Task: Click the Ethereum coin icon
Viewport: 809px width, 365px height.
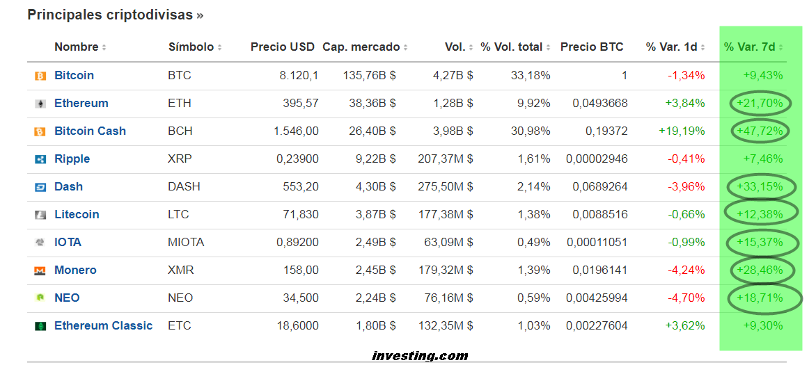Action: pyautogui.click(x=40, y=104)
